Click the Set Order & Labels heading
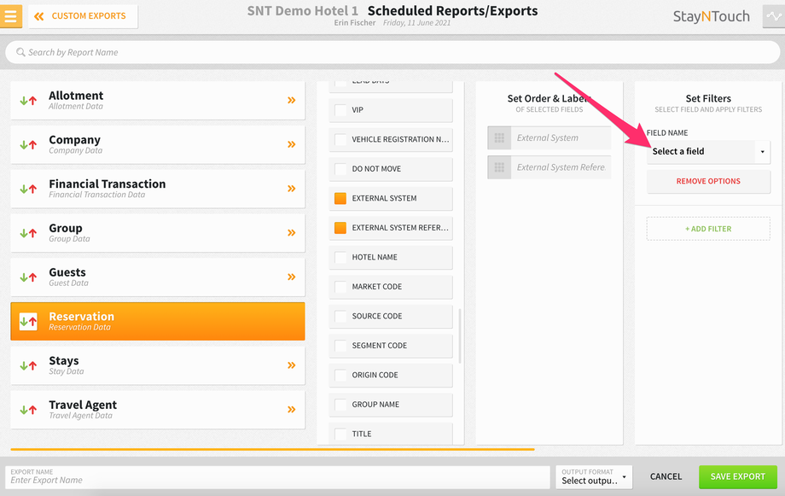The width and height of the screenshot is (785, 496). click(549, 99)
